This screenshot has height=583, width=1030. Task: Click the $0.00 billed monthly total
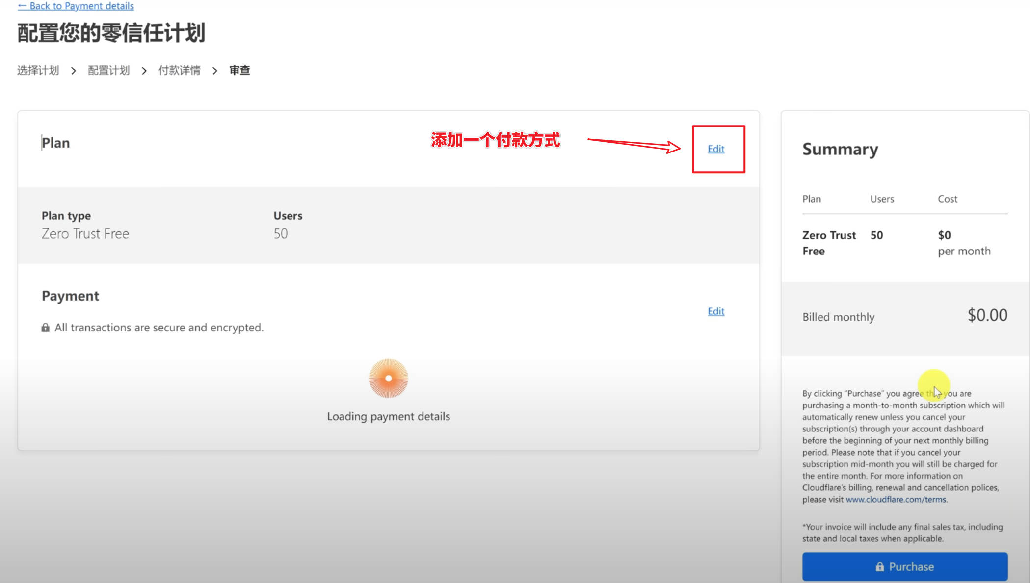pos(987,315)
